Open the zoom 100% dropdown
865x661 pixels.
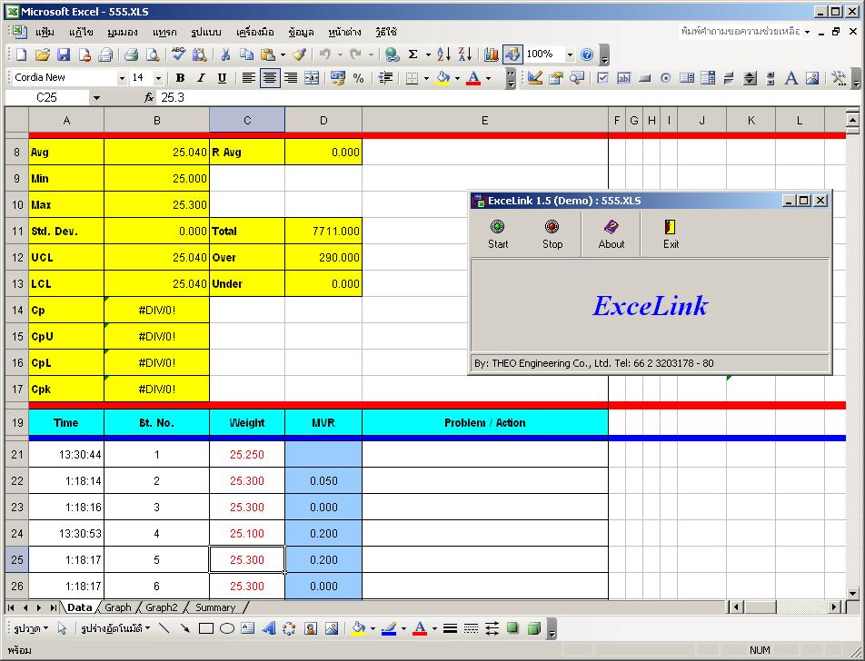(570, 54)
